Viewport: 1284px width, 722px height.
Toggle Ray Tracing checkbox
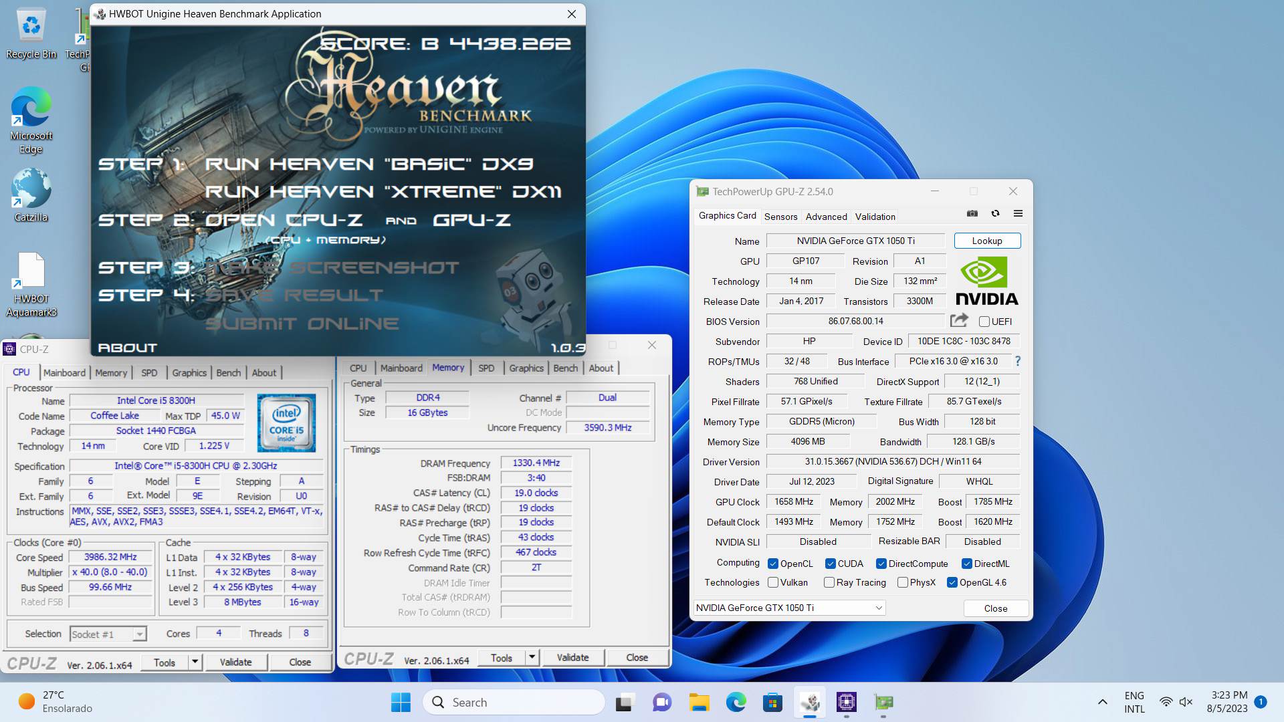pos(829,582)
